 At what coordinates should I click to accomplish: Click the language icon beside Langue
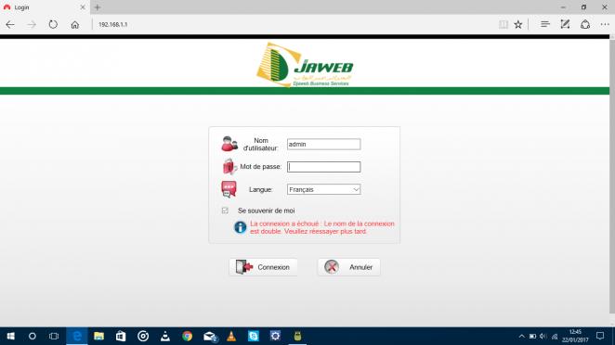[x=229, y=189]
